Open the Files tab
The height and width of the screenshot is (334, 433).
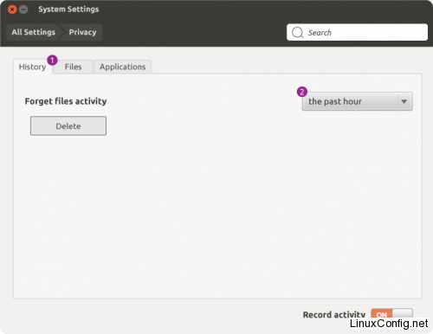point(73,67)
